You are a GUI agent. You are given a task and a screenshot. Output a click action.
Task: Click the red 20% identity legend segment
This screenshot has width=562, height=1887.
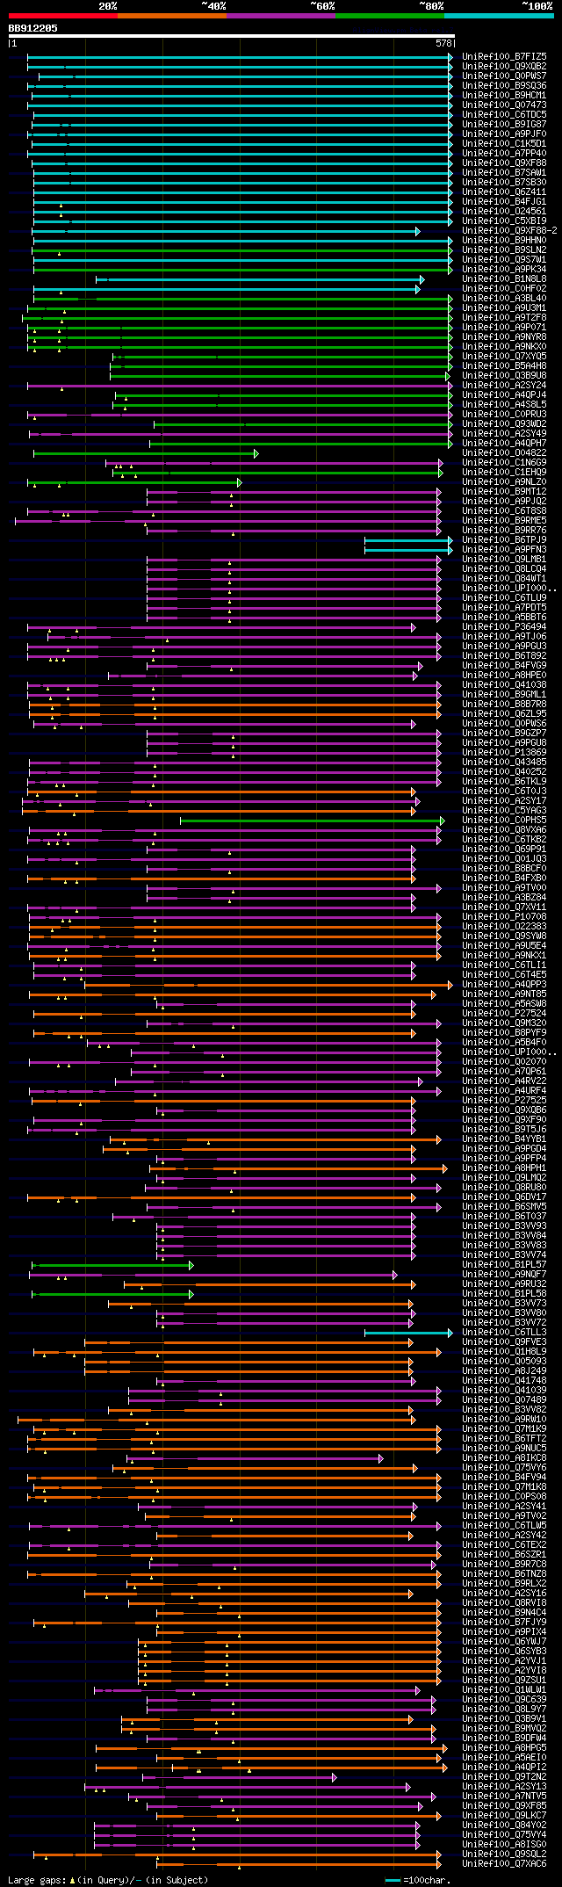[x=63, y=16]
